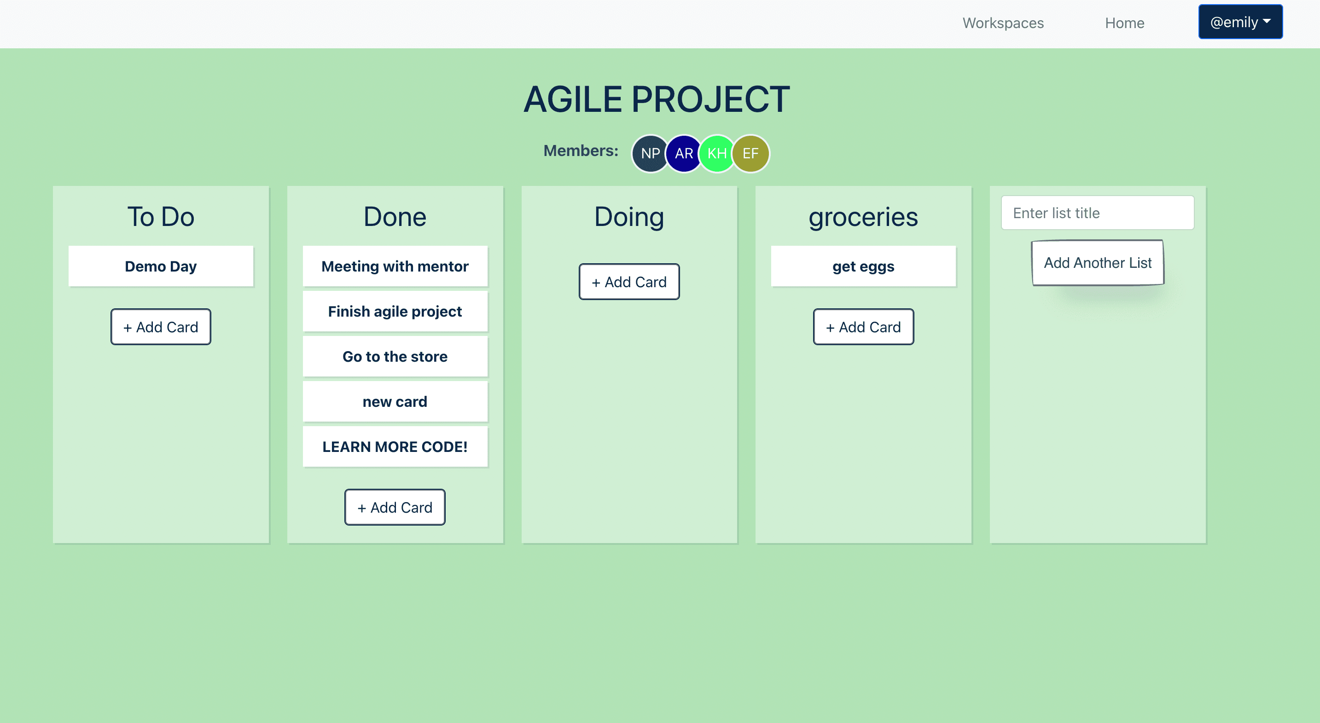The image size is (1320, 723).
Task: Click the Finish agile project card
Action: coord(395,311)
